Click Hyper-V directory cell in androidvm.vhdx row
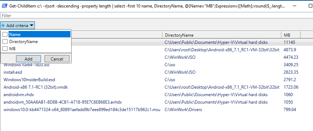 (x=216, y=95)
